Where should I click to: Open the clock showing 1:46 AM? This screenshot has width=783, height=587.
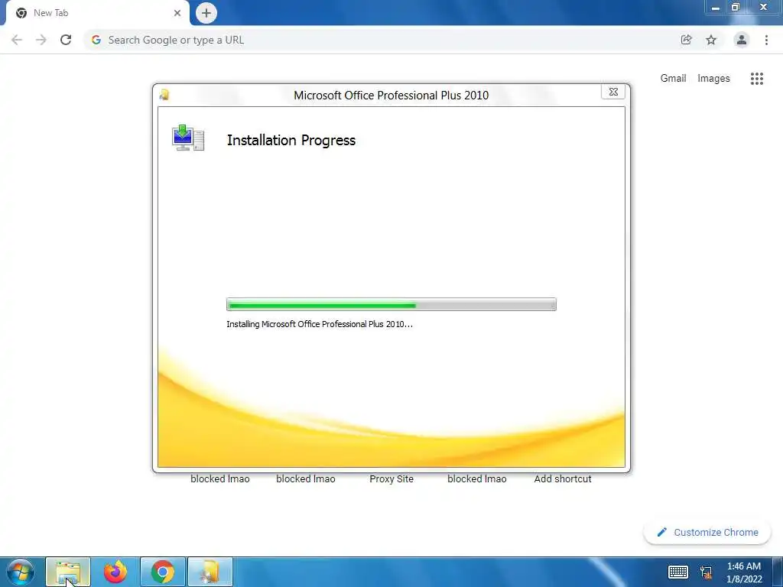(744, 572)
